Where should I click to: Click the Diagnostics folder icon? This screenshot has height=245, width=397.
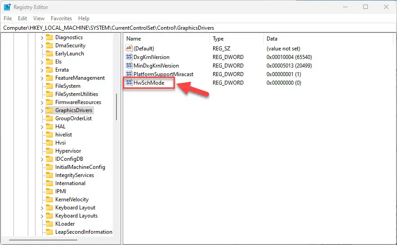point(49,37)
